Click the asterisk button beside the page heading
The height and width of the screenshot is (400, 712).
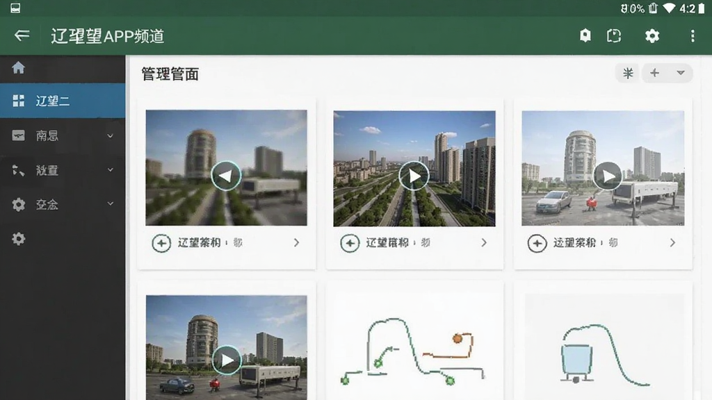tap(628, 73)
